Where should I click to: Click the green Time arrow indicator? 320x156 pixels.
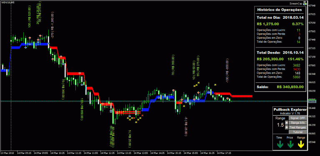pos(280,145)
